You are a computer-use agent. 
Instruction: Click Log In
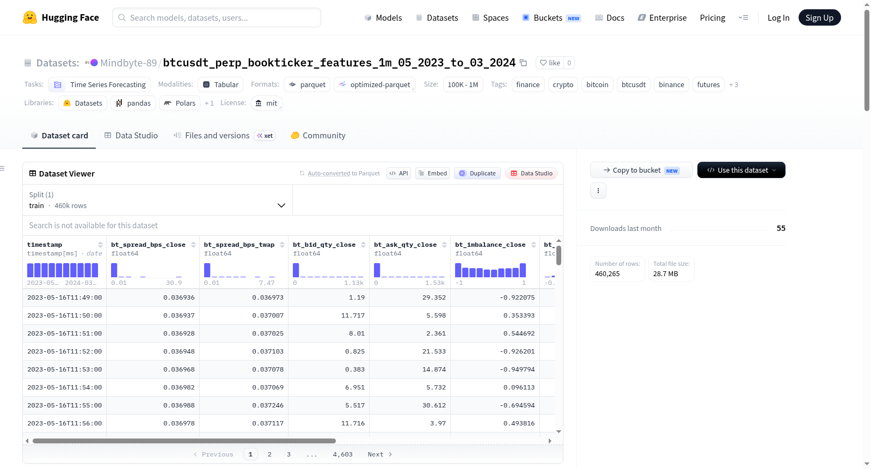coord(778,18)
